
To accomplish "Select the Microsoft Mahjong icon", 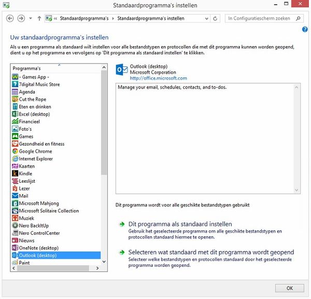I will coord(15,203).
